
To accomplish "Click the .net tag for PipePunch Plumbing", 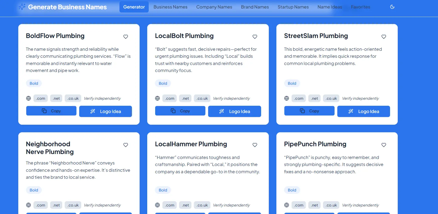I will [x=315, y=205].
